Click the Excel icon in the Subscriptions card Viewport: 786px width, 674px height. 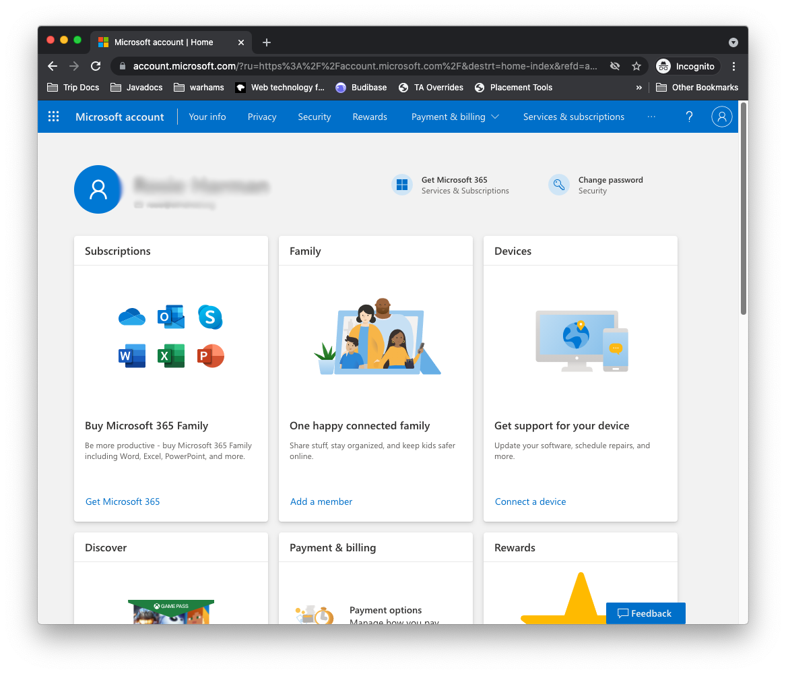170,356
